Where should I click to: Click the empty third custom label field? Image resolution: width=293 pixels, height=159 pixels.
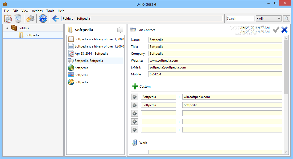click(158, 113)
